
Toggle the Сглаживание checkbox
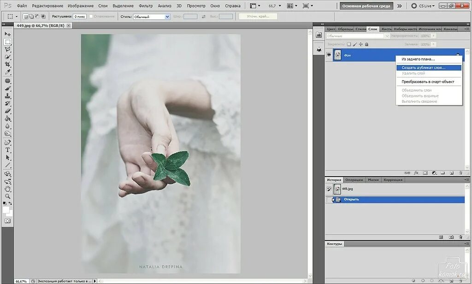click(x=91, y=16)
